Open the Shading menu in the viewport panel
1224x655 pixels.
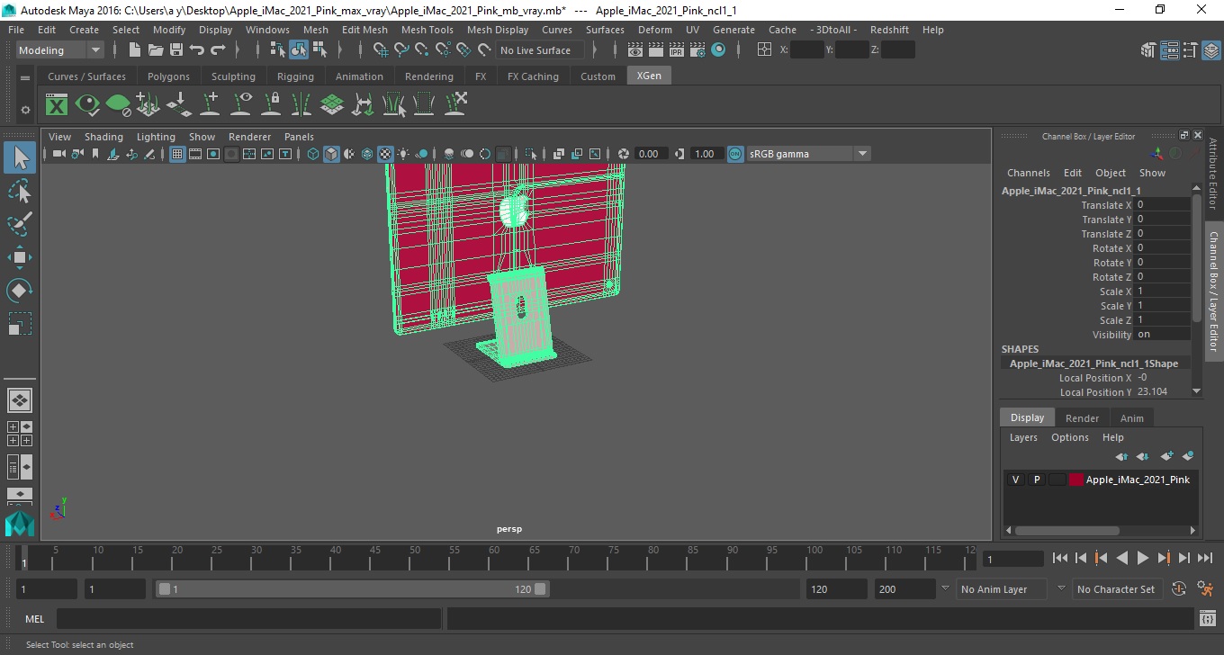103,137
